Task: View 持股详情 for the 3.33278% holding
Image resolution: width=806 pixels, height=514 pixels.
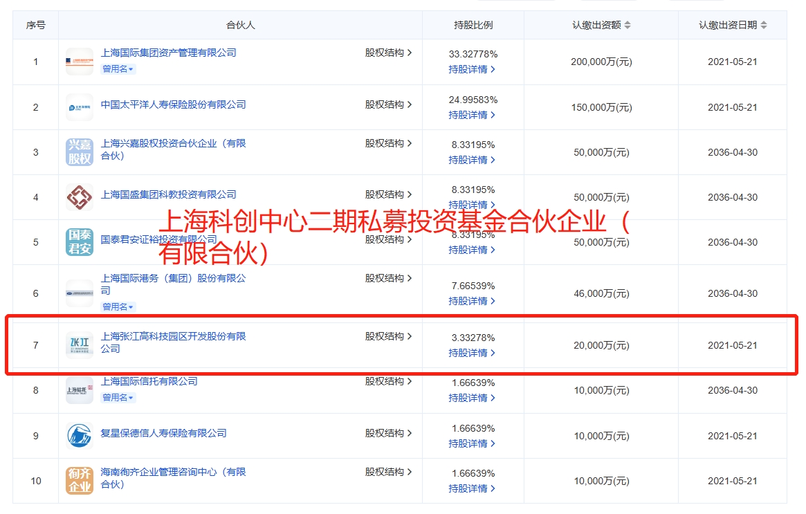Action: [x=472, y=353]
